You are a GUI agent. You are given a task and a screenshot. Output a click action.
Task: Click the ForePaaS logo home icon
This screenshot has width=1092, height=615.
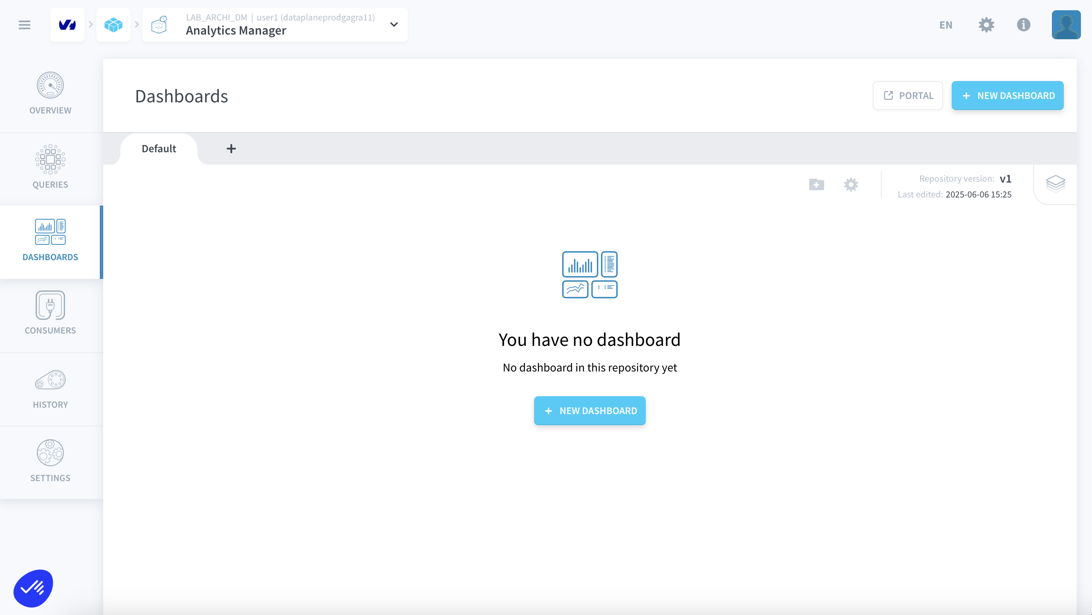coord(67,25)
